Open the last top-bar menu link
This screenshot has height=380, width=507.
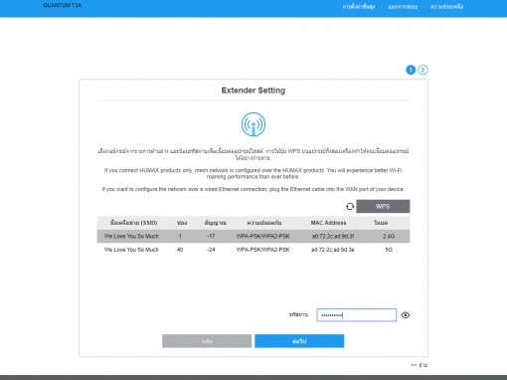pos(446,7)
